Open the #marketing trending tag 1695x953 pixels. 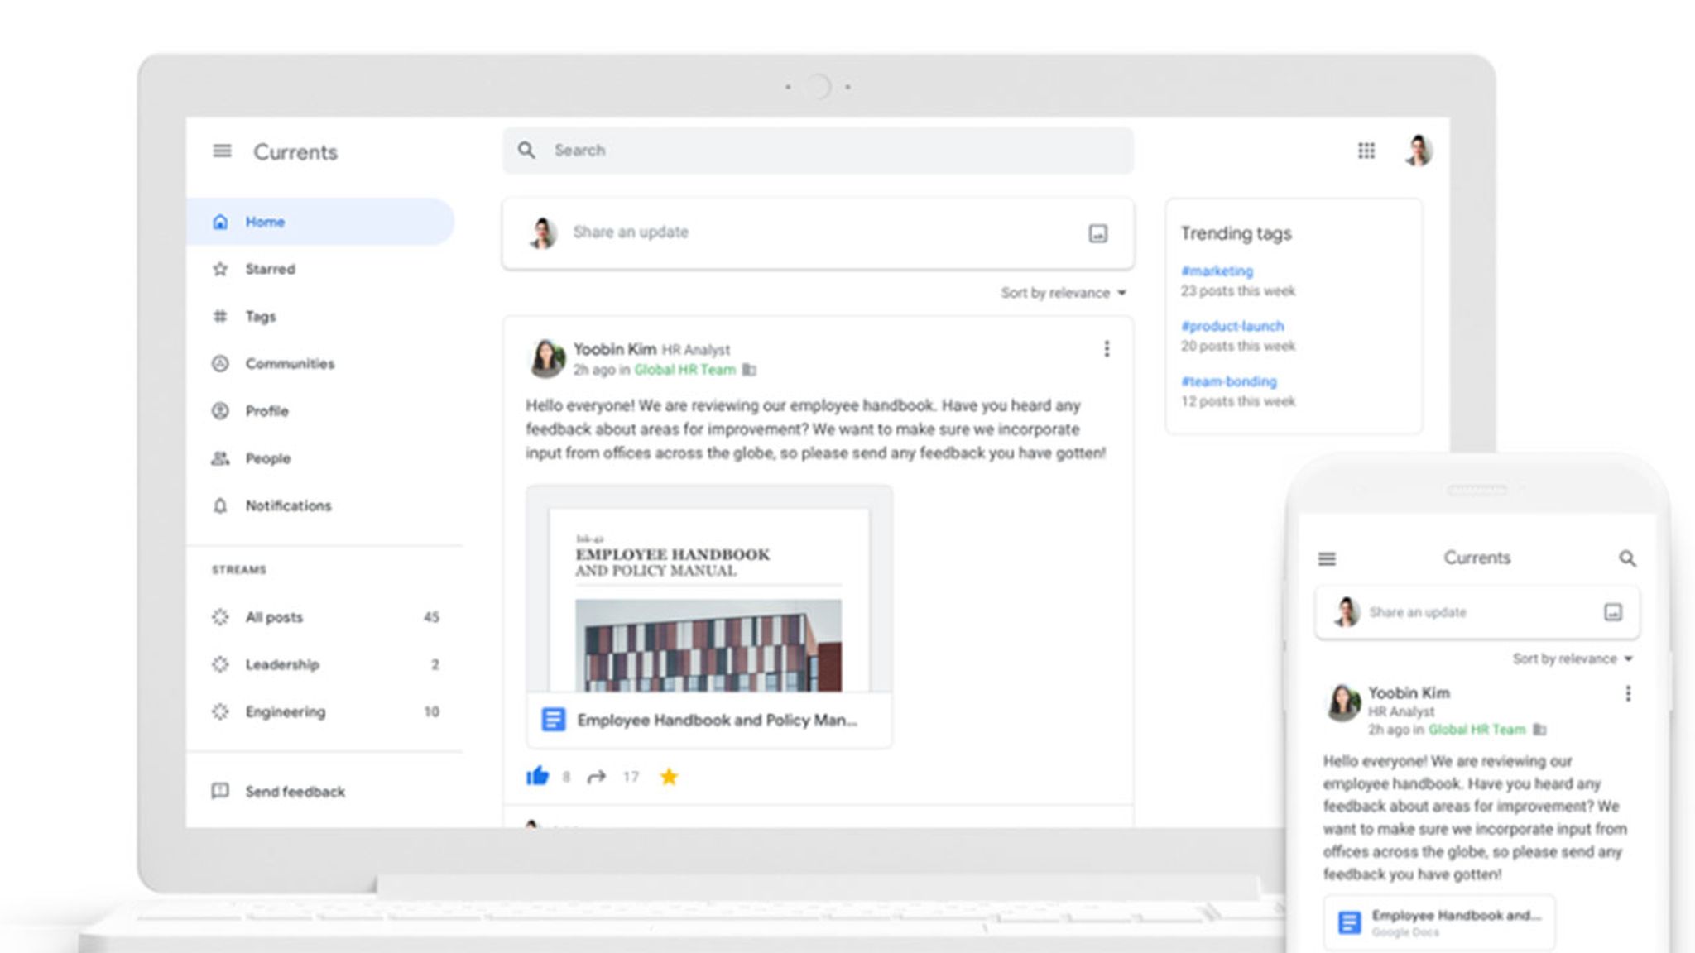[x=1217, y=271]
